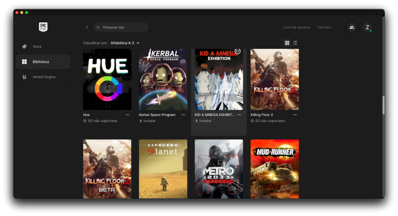Open Unreal Engine in the sidebar
The height and width of the screenshot is (216, 398).
click(43, 77)
